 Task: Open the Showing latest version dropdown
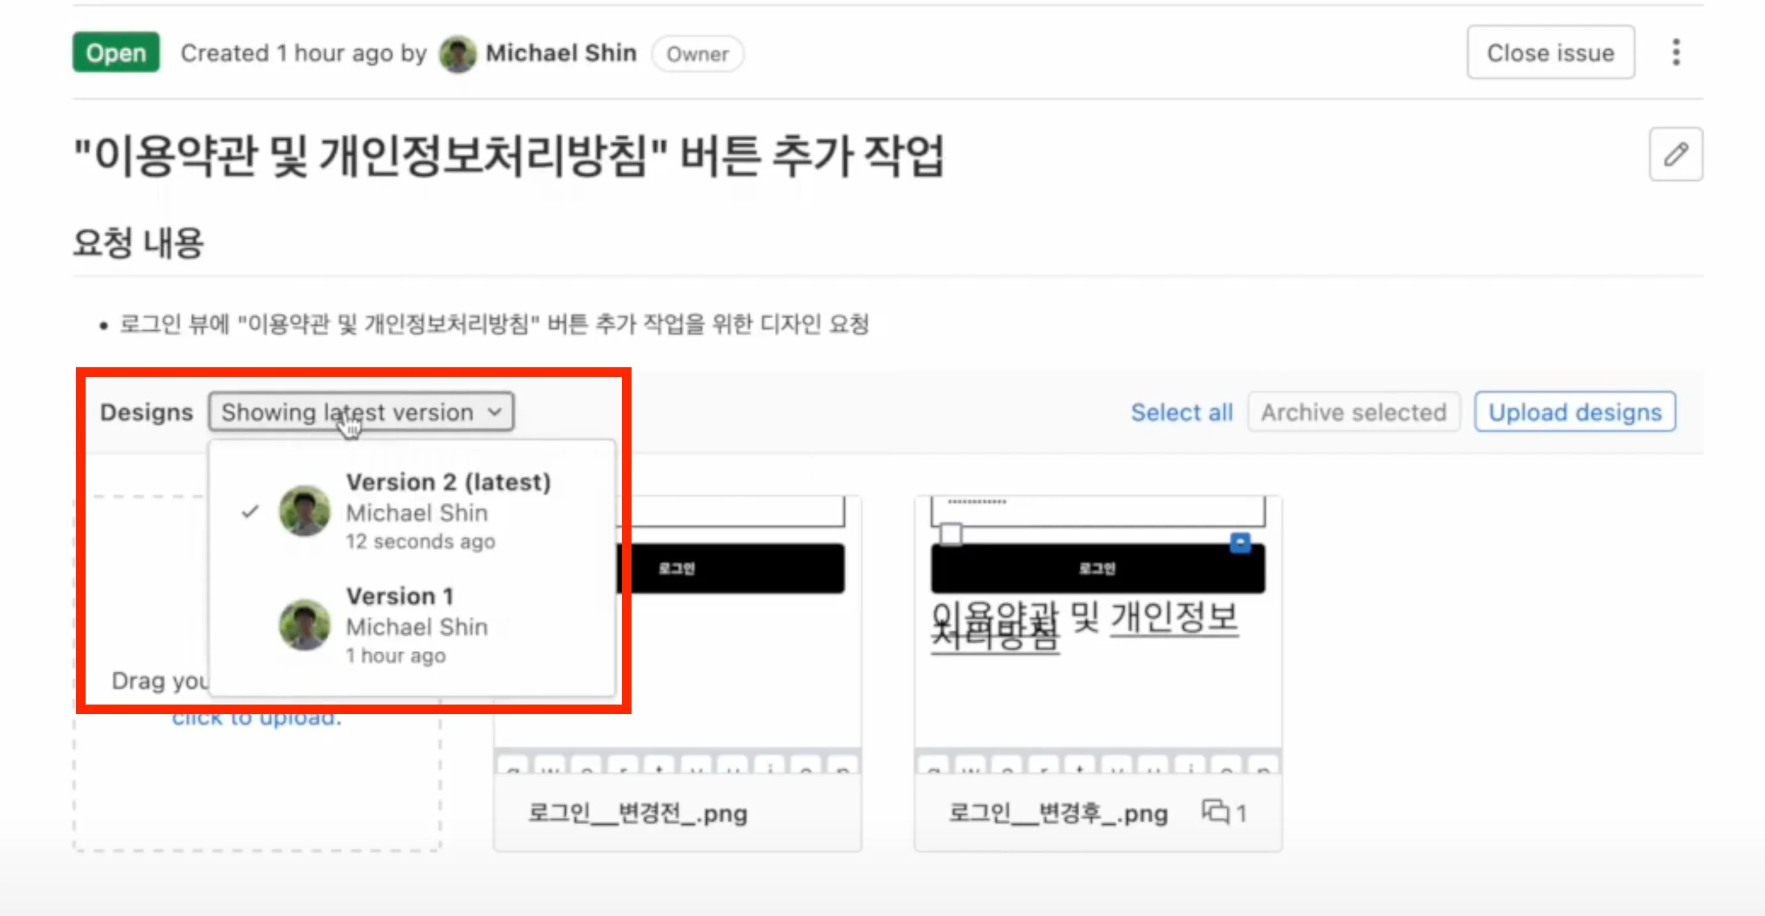(360, 411)
